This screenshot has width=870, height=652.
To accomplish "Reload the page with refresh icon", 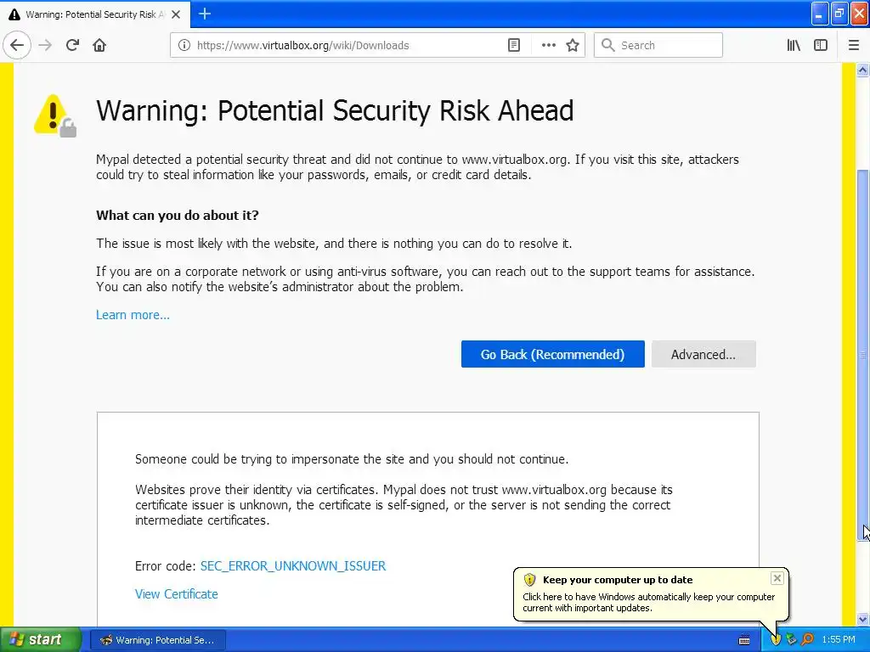I will pos(72,45).
